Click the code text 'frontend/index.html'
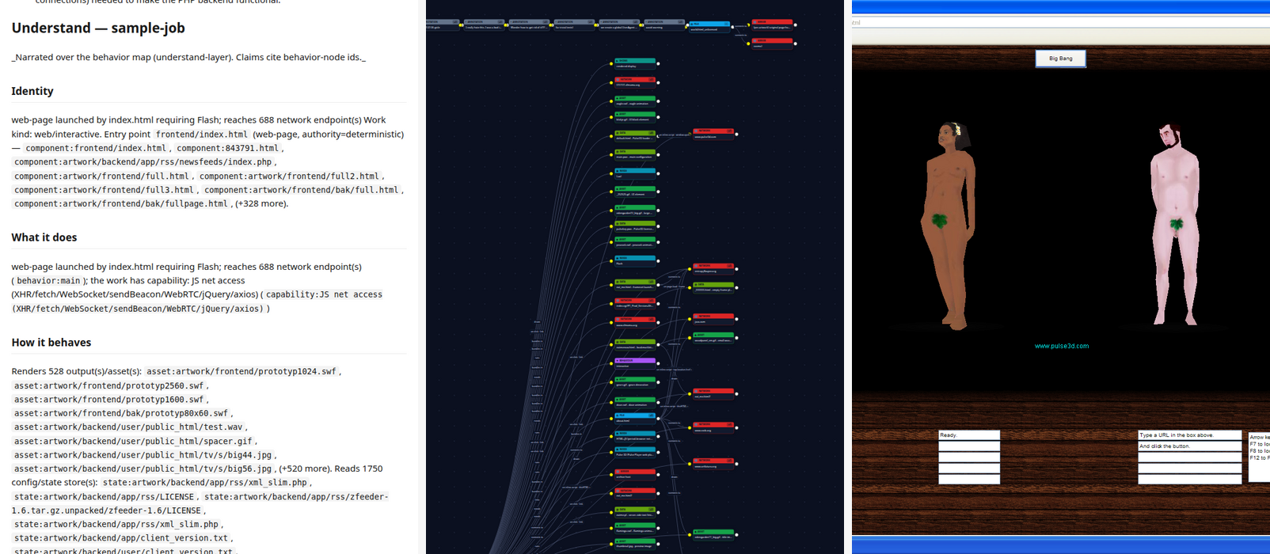This screenshot has width=1270, height=554. coord(202,135)
